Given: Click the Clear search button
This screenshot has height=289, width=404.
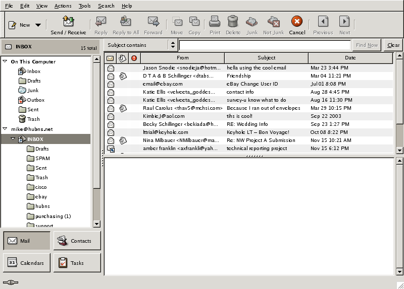Looking at the screenshot, I should tap(393, 45).
